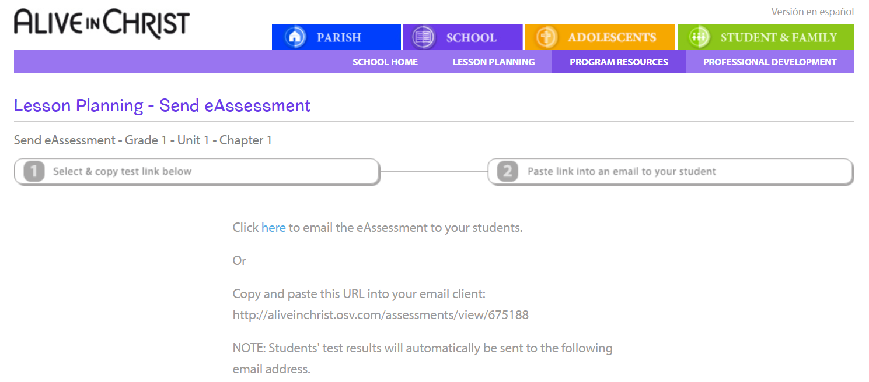The height and width of the screenshot is (382, 869).
Task: Switch to Versión en español
Action: (x=812, y=12)
